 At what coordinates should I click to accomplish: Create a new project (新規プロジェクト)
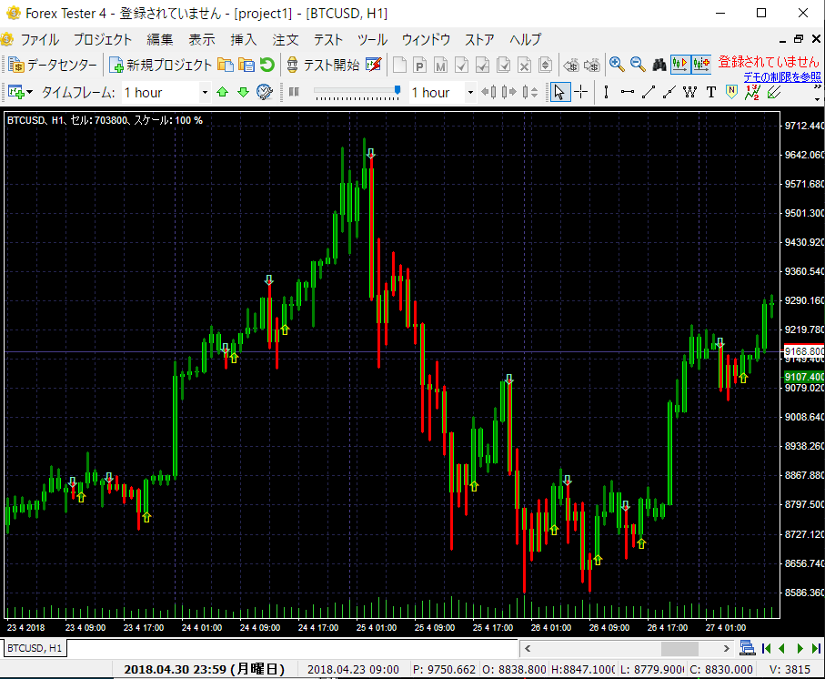click(x=160, y=65)
